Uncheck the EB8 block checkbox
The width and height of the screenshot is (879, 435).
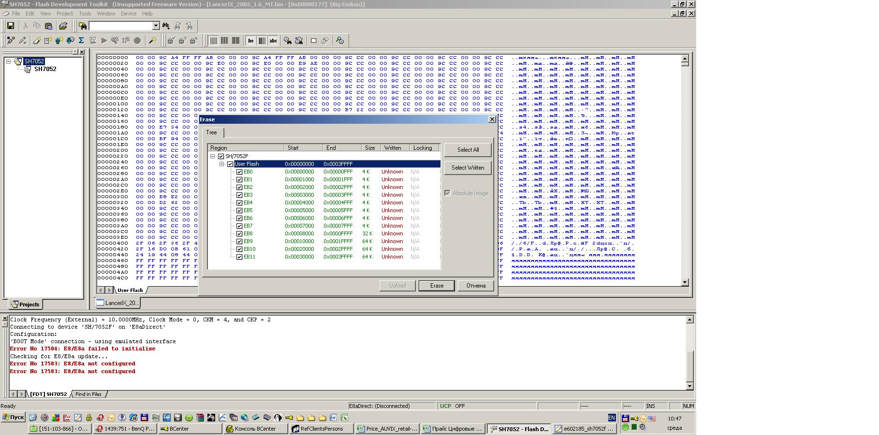(x=239, y=233)
